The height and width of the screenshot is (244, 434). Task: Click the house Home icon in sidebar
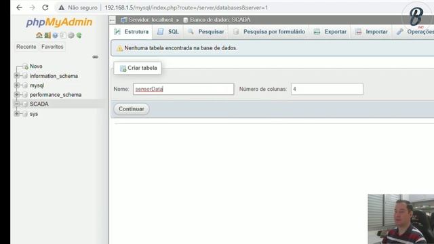point(39,35)
